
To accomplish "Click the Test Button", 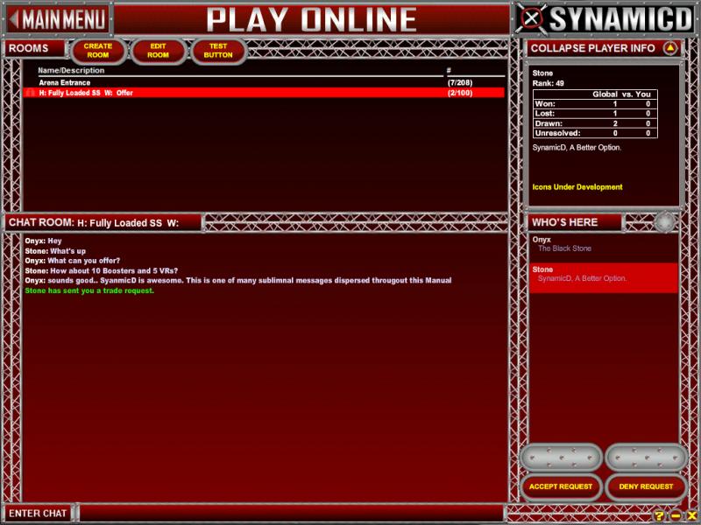I will click(219, 51).
